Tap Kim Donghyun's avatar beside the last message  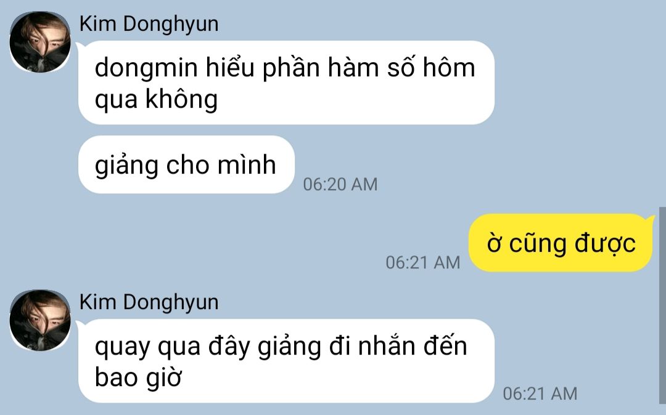[x=40, y=320]
